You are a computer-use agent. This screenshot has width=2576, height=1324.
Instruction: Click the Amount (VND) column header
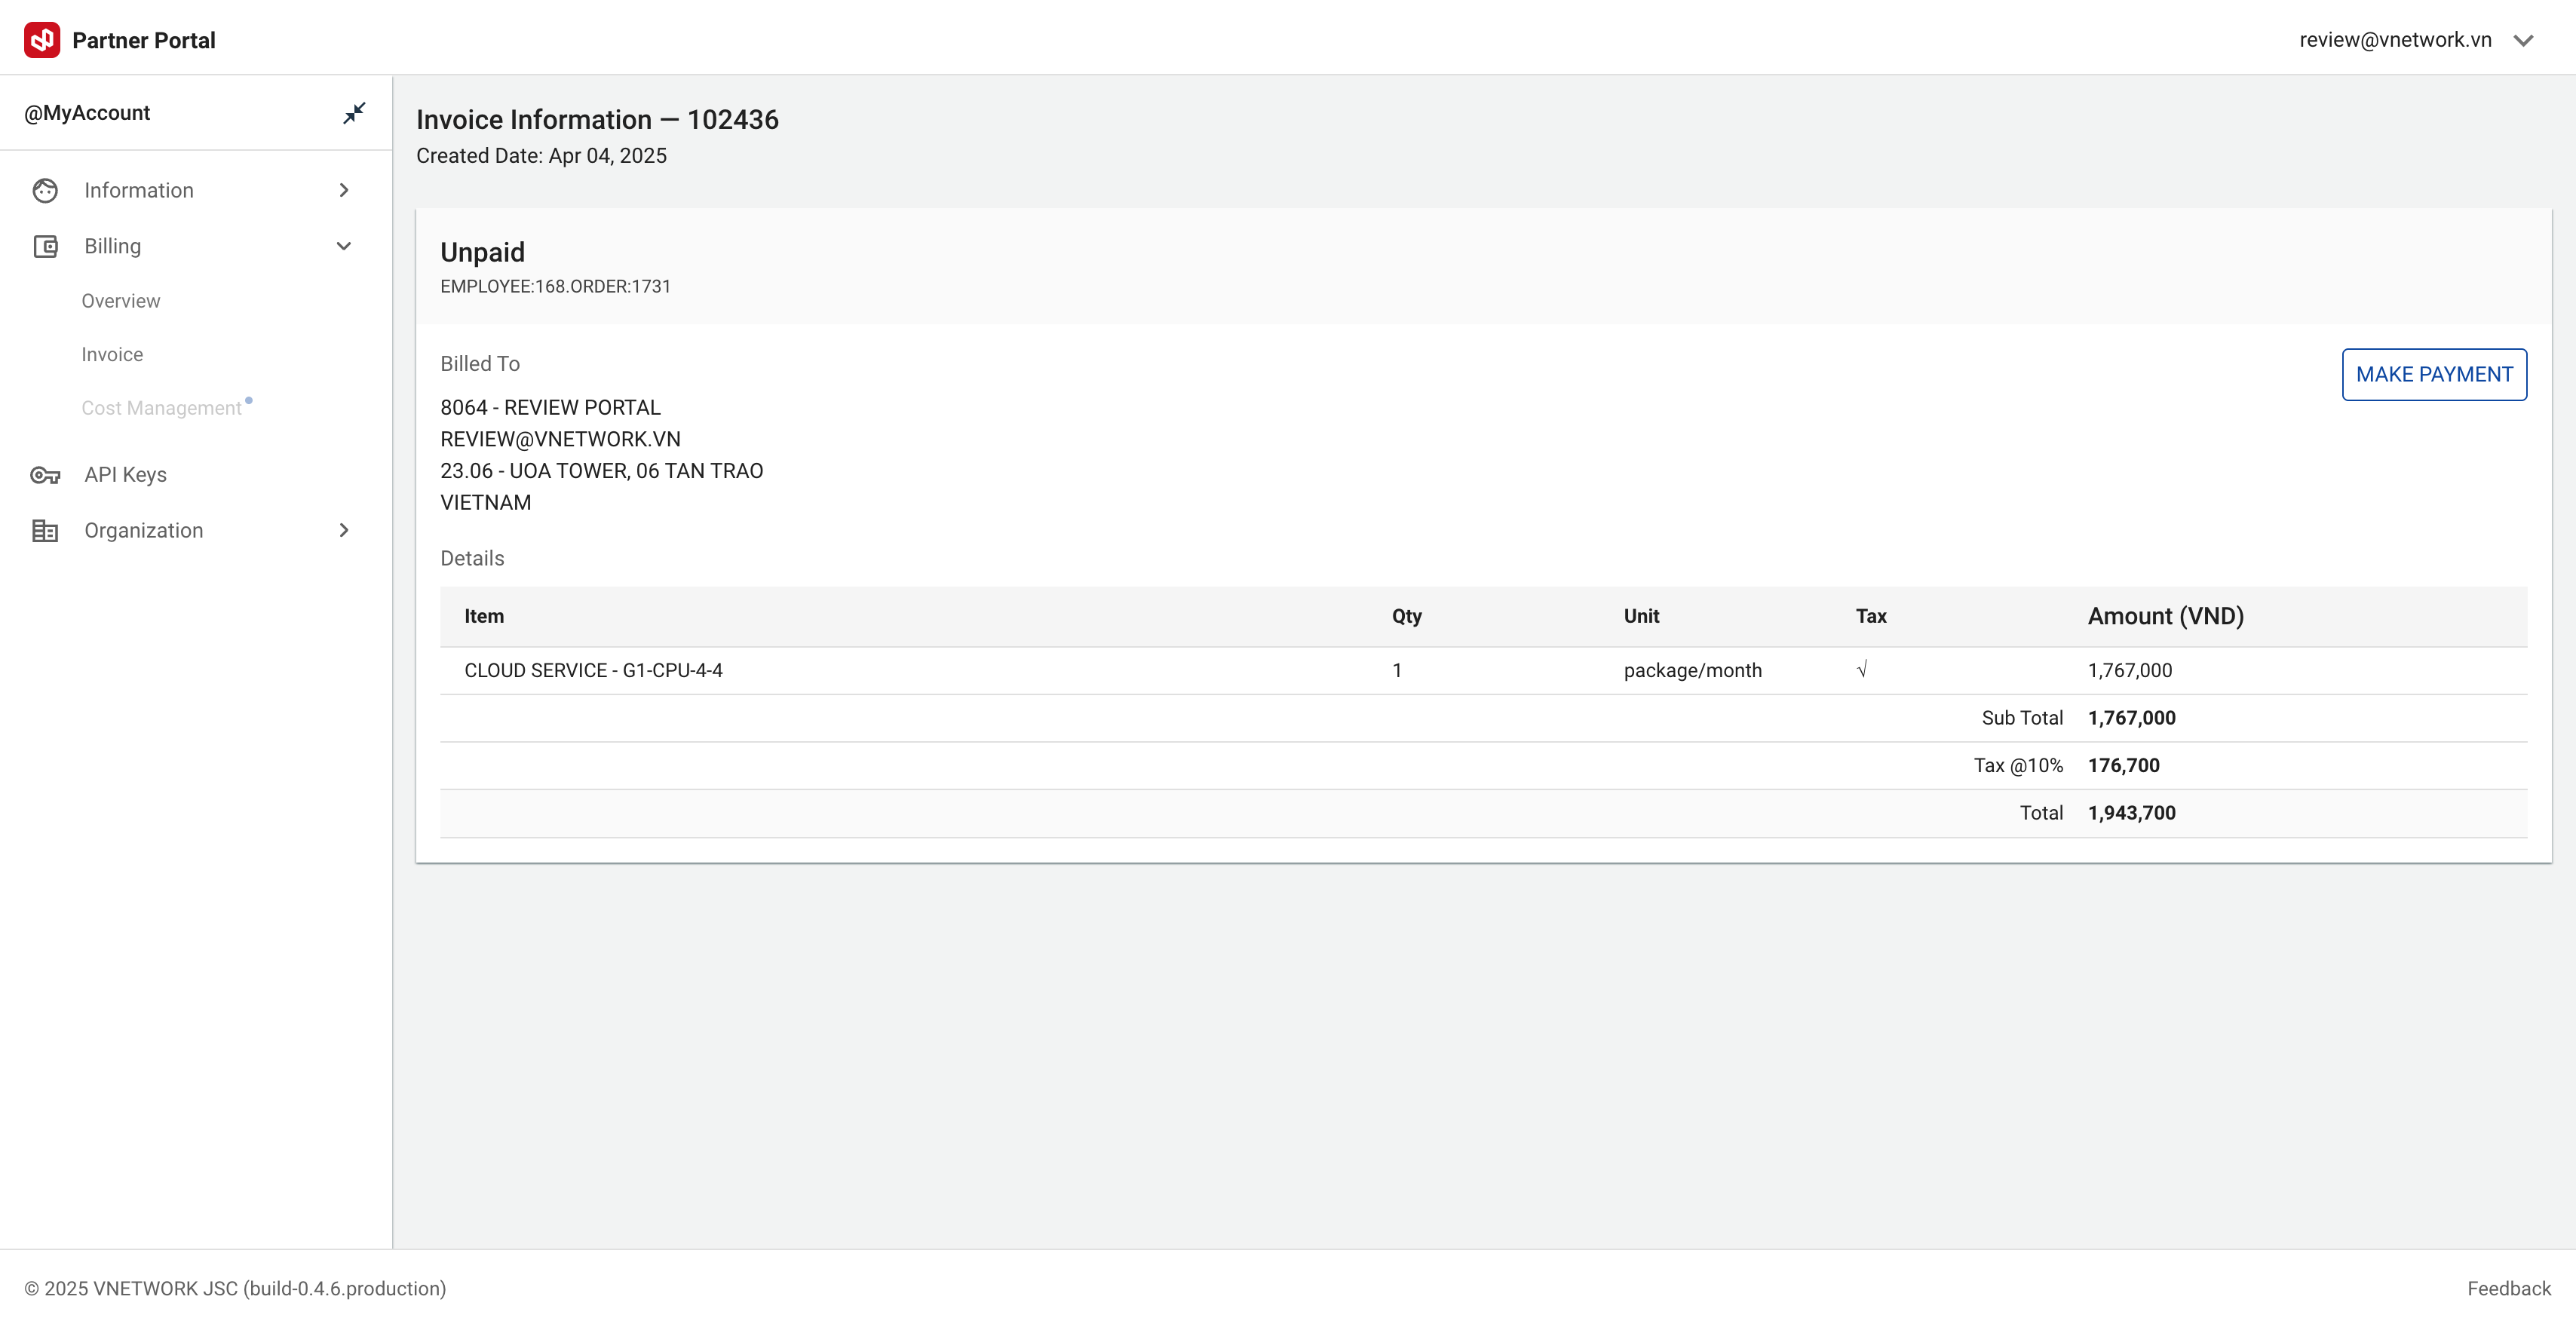coord(2165,616)
